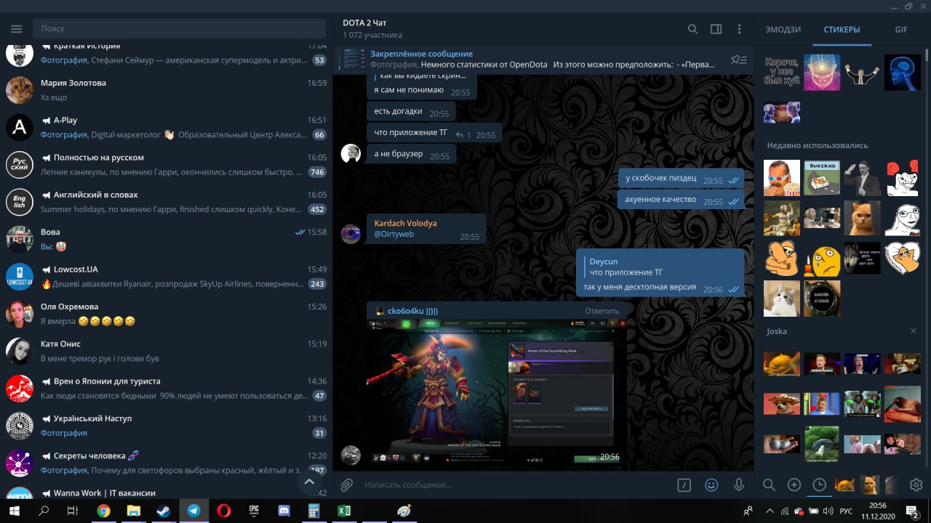Open the Dota 2 screenshot image
The width and height of the screenshot is (931, 523).
click(x=496, y=393)
